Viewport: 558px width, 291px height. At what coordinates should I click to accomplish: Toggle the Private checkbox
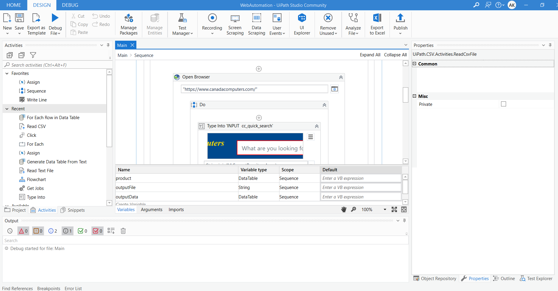coord(504,104)
